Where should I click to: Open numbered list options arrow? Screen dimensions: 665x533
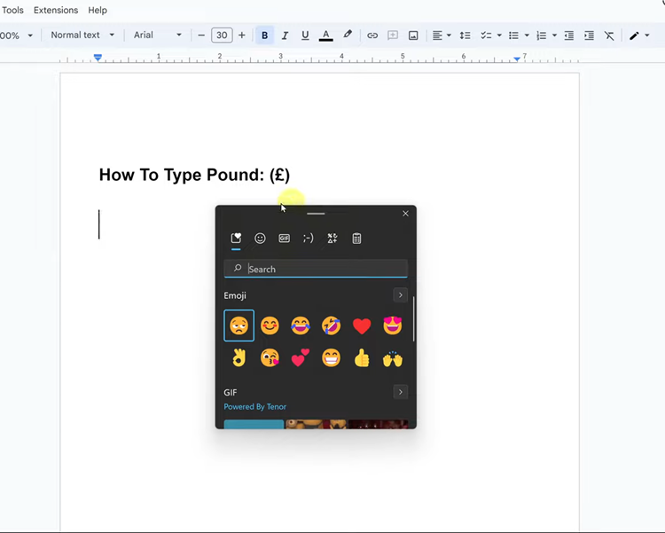[x=554, y=35]
